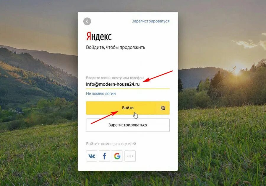The image size is (266, 186).
Task: Open the Не помню логин link
Action: [101, 94]
